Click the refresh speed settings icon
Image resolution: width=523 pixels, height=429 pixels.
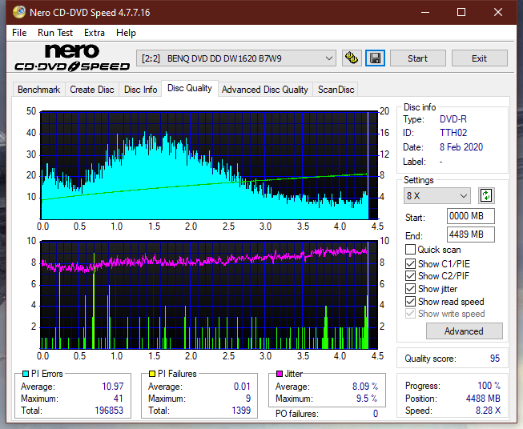click(x=486, y=195)
